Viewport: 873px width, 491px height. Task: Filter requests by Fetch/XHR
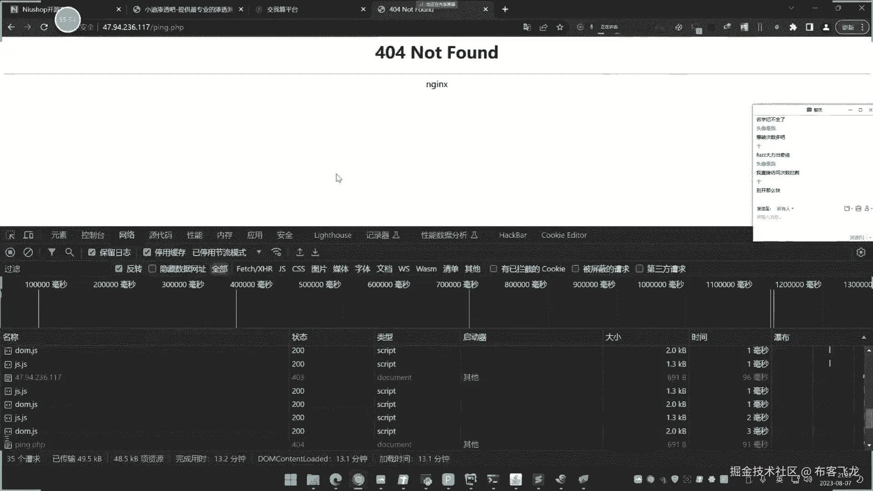point(254,269)
